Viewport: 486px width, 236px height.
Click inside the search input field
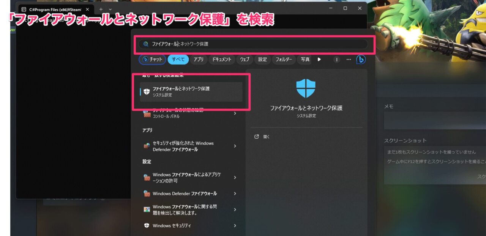tap(228, 44)
